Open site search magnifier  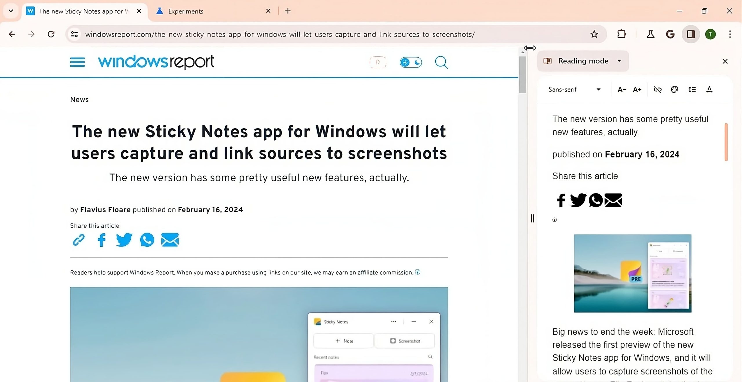coord(441,62)
